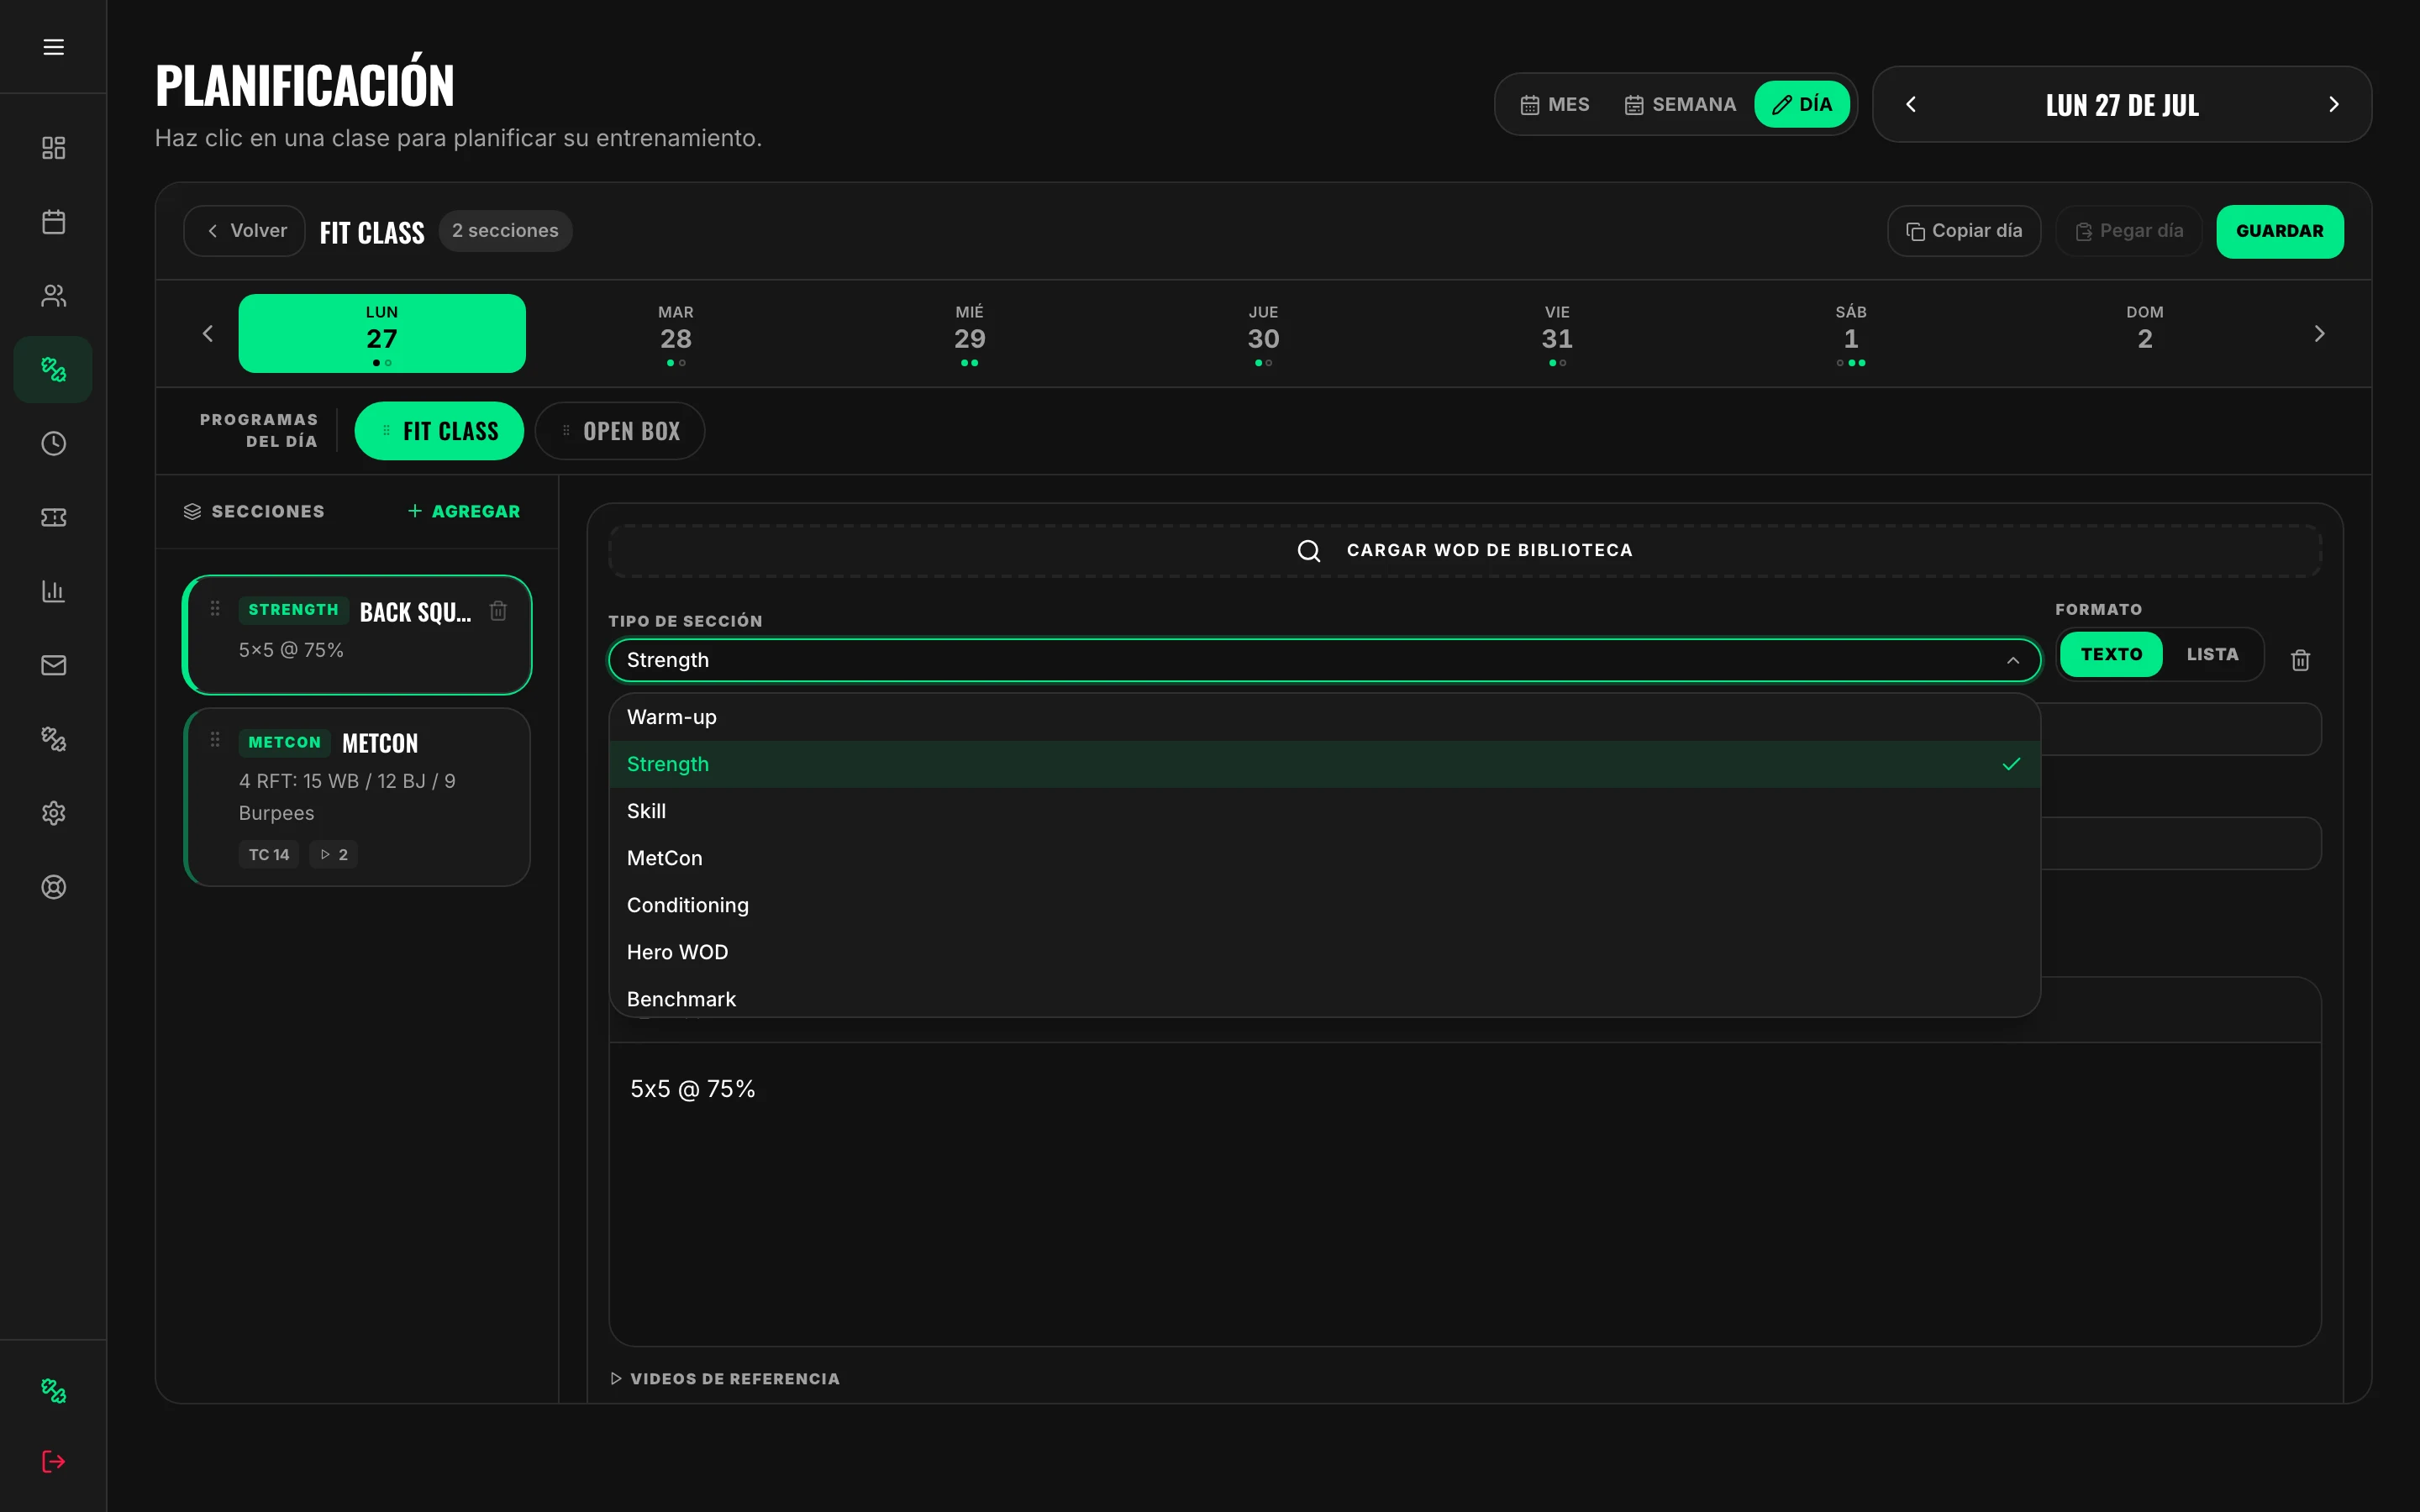Open the settings gear sidebar icon
The width and height of the screenshot is (2420, 1512).
[x=54, y=813]
